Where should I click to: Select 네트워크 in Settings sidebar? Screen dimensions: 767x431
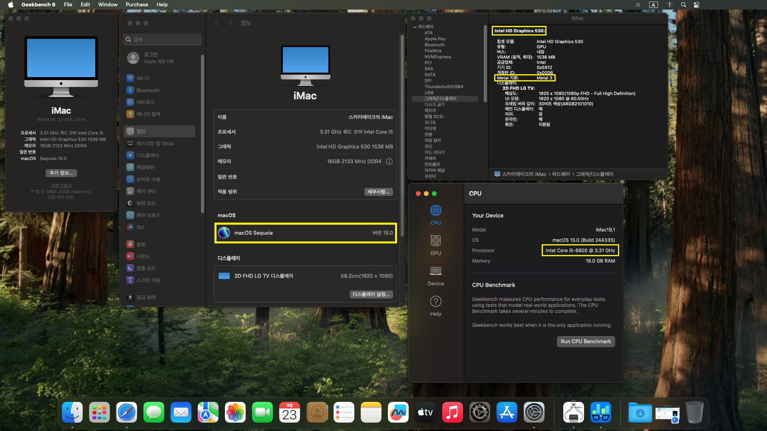point(159,102)
